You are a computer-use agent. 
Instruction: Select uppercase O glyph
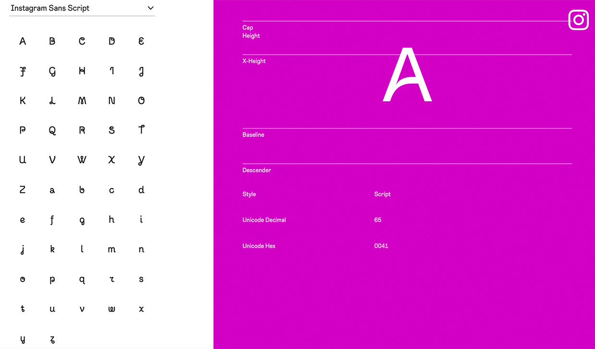point(141,101)
